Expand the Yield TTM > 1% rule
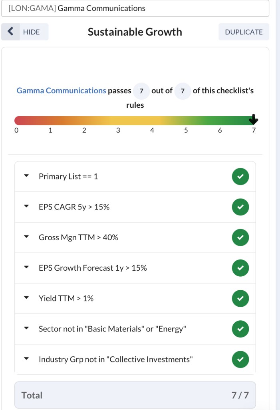The image size is (280, 410). [27, 298]
